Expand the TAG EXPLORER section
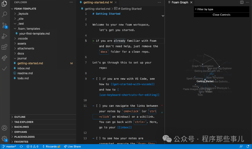 [x=43, y=122]
